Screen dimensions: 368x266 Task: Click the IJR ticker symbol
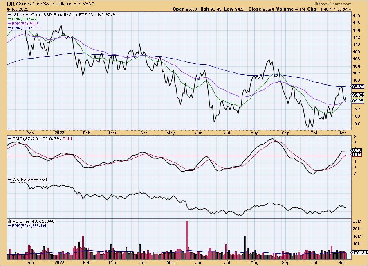[11, 4]
